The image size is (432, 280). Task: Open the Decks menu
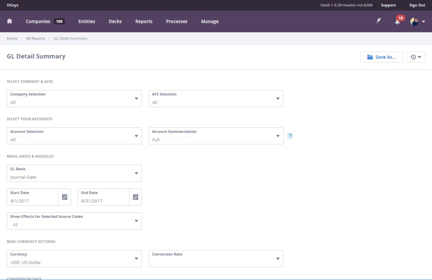[x=115, y=21]
